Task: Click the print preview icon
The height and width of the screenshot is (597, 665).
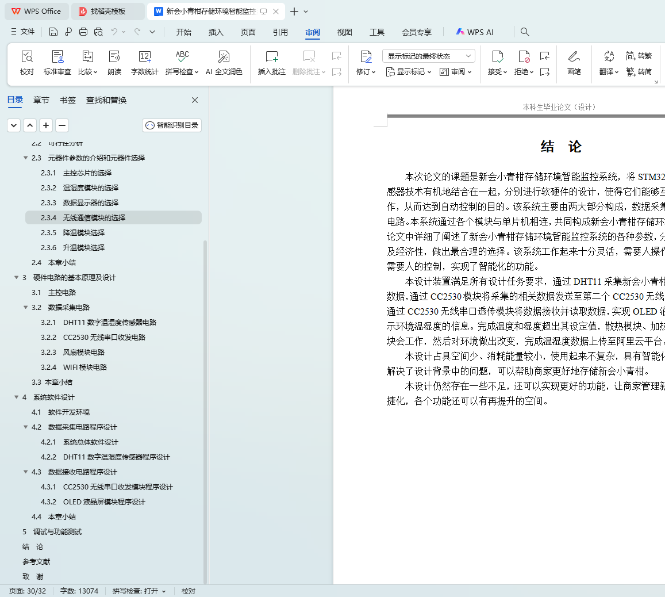Action: point(98,32)
